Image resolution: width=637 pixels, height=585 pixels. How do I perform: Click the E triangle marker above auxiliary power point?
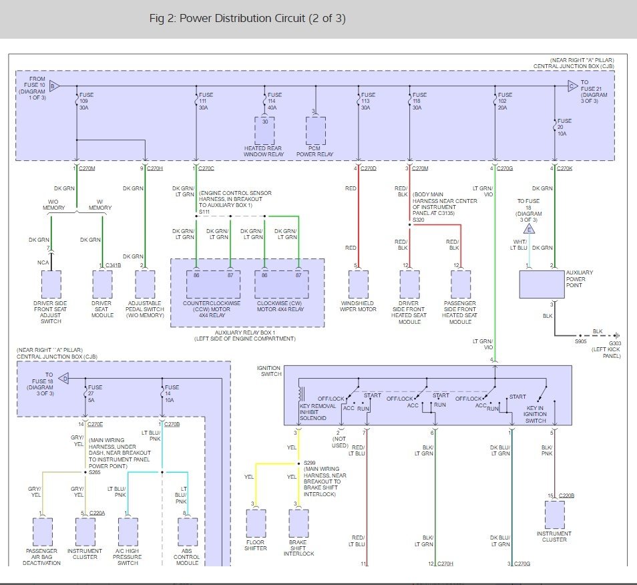(x=529, y=230)
